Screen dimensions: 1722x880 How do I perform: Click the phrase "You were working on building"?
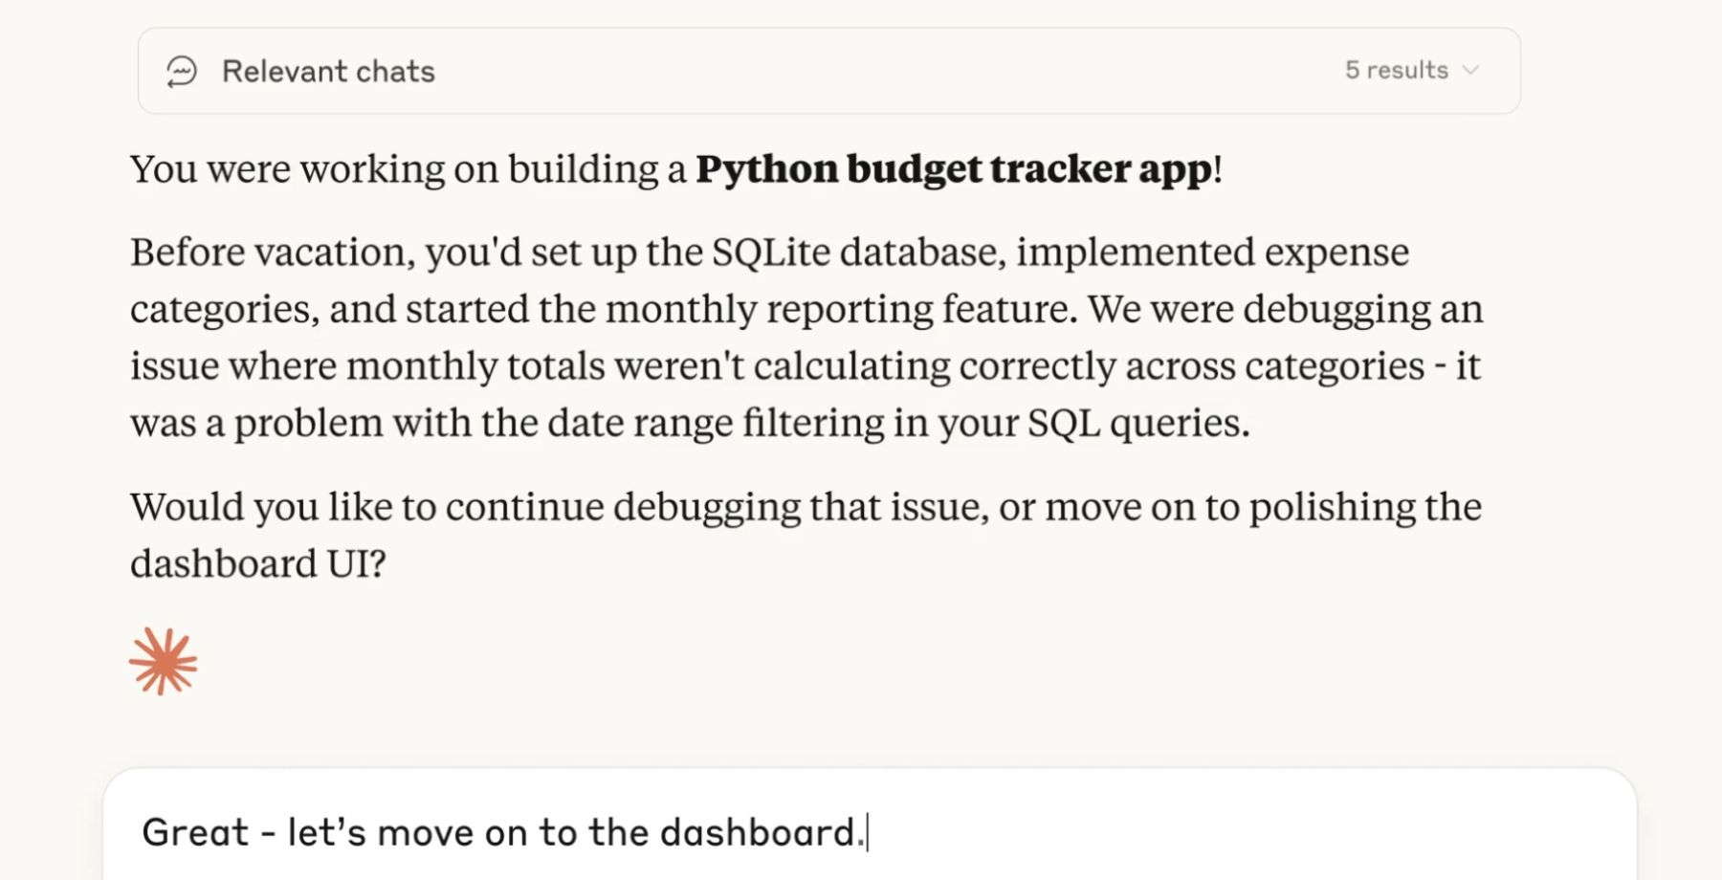tap(394, 169)
